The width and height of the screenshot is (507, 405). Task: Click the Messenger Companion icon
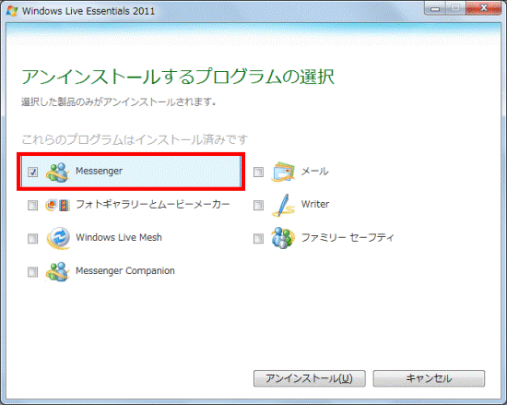(57, 271)
